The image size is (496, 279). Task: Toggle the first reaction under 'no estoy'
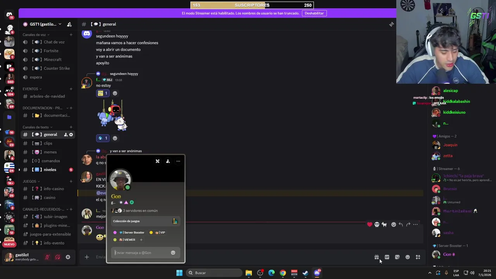(103, 93)
